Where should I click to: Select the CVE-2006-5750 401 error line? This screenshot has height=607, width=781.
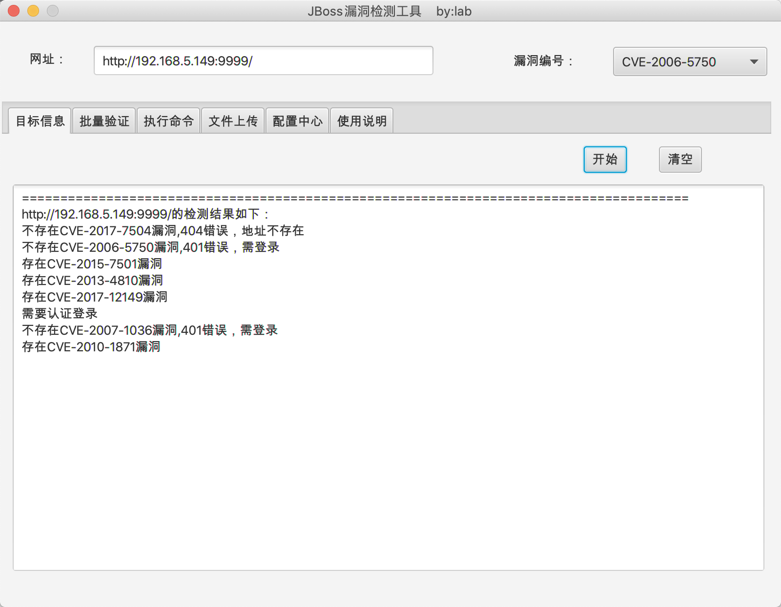pyautogui.click(x=151, y=247)
